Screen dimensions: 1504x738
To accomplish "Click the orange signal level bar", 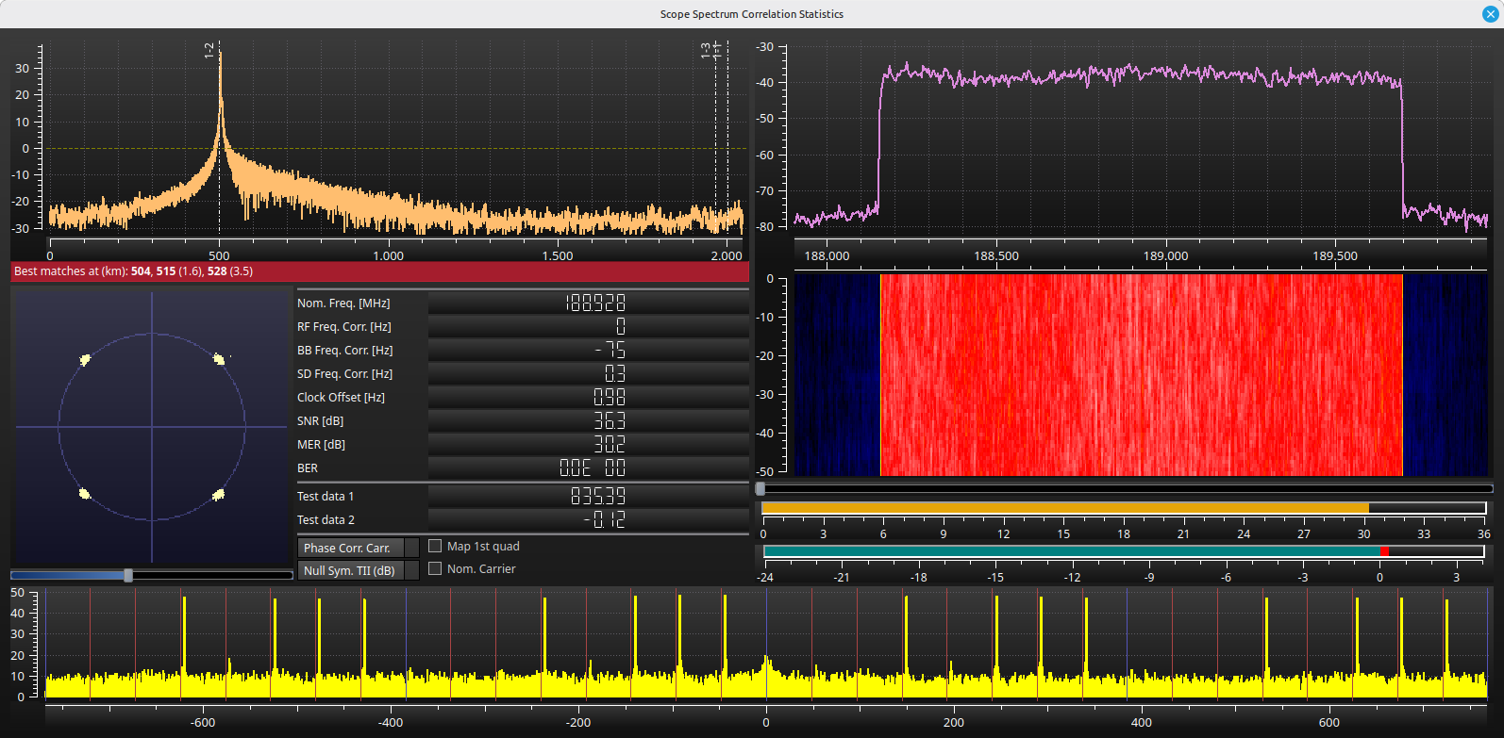I will (x=1065, y=508).
